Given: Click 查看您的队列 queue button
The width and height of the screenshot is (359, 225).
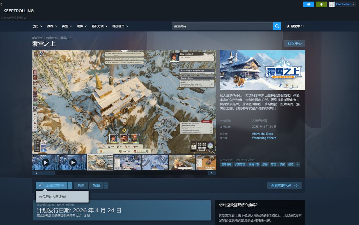Looking at the screenshot, I should point(284,185).
